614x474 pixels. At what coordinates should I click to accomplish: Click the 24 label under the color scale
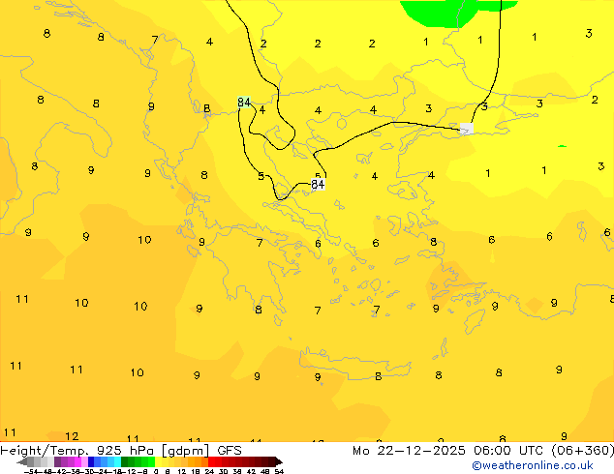(209, 471)
